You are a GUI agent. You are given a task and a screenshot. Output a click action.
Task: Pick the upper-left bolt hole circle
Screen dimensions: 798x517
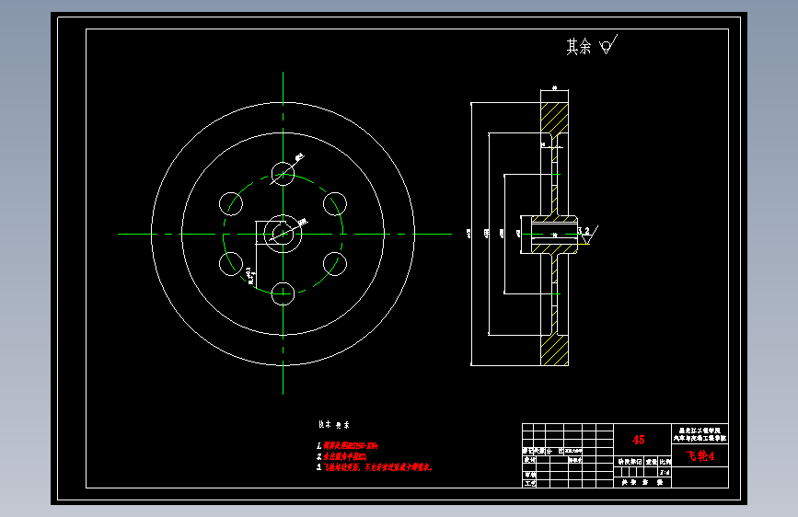(231, 204)
